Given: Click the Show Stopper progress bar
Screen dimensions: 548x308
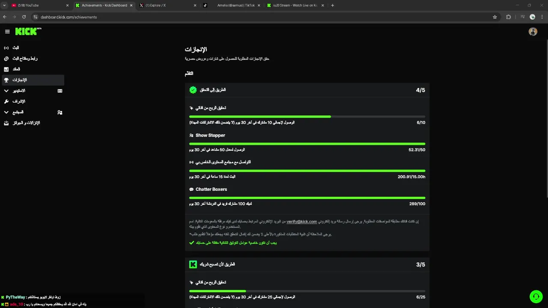Looking at the screenshot, I should click(307, 144).
